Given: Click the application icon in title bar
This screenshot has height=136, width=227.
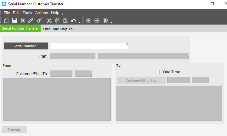Looking at the screenshot, I should coord(4,4).
